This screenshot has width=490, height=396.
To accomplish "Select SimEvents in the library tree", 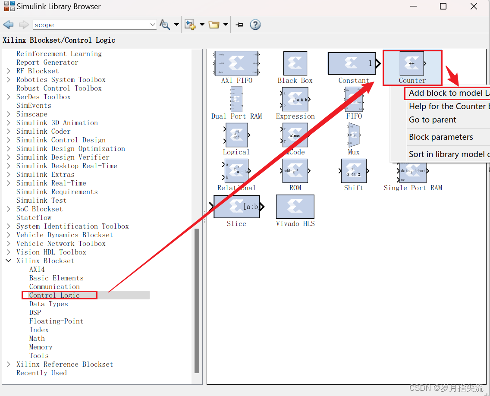I will coord(34,105).
